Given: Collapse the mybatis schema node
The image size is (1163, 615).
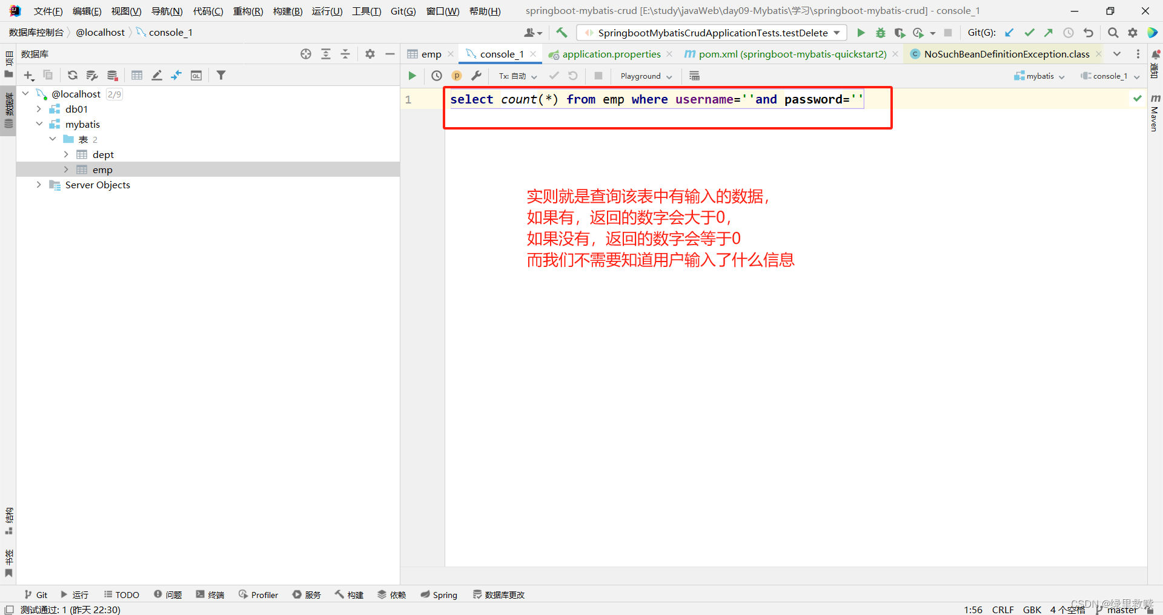Looking at the screenshot, I should click(39, 124).
